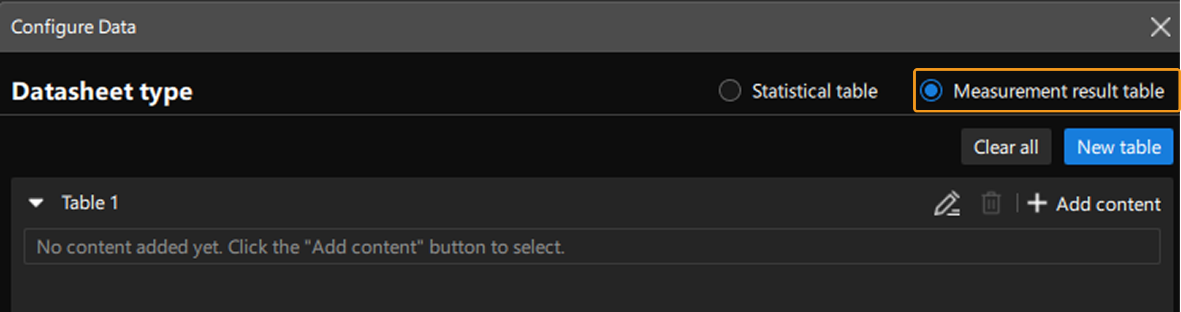Image resolution: width=1181 pixels, height=312 pixels.
Task: Click empty space in Table 1 header row
Action: pos(505,203)
